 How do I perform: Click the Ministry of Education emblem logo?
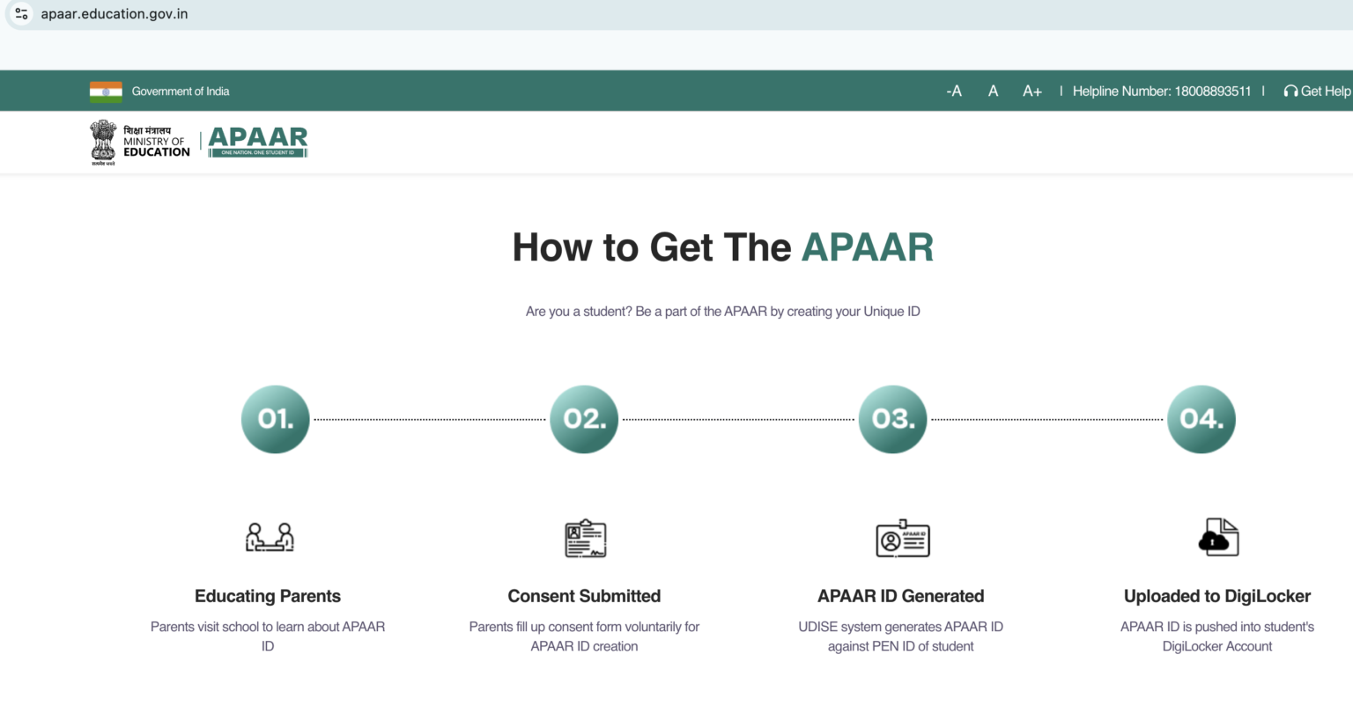(x=103, y=141)
